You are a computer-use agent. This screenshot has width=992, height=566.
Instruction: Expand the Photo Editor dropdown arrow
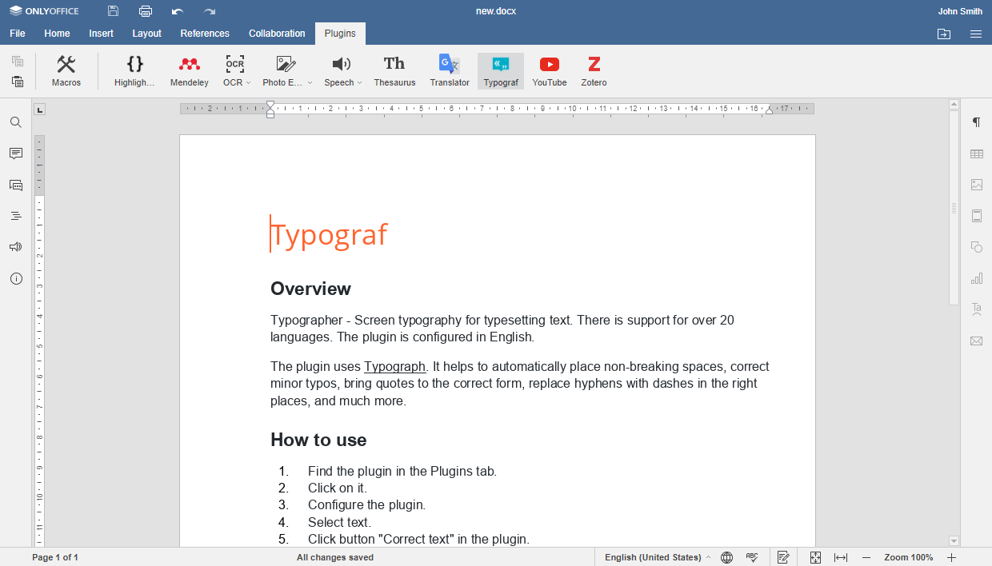point(310,82)
